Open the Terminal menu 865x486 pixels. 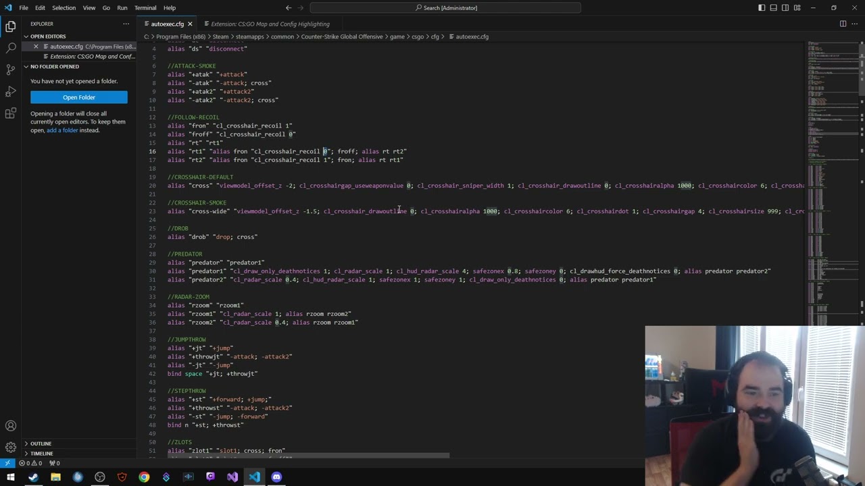click(x=145, y=8)
